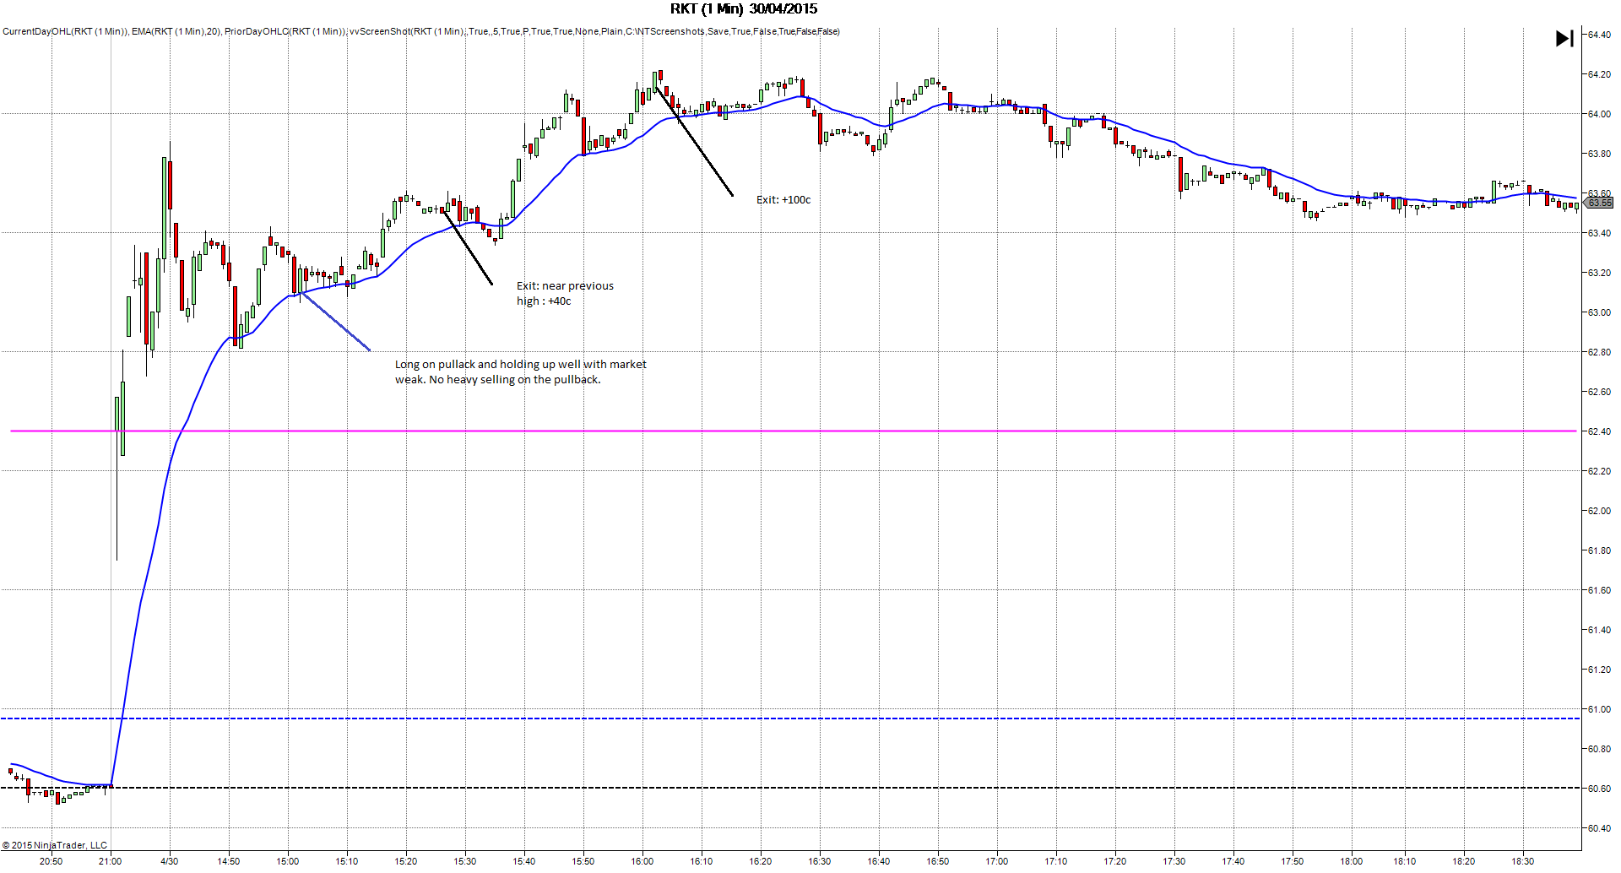The height and width of the screenshot is (873, 1621).
Task: Click the 17:20 time axis label
Action: coord(1114,861)
